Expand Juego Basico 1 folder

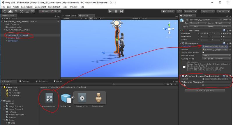[4, 106]
